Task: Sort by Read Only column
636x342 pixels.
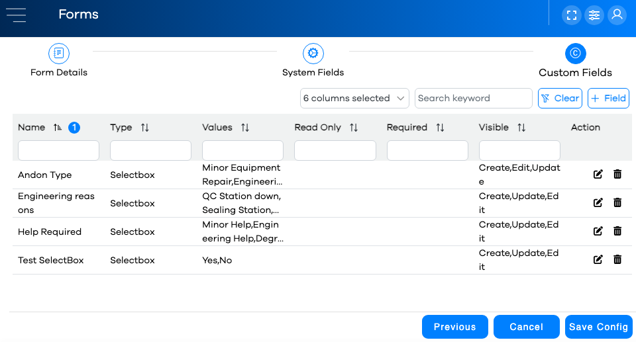Action: pyautogui.click(x=354, y=128)
